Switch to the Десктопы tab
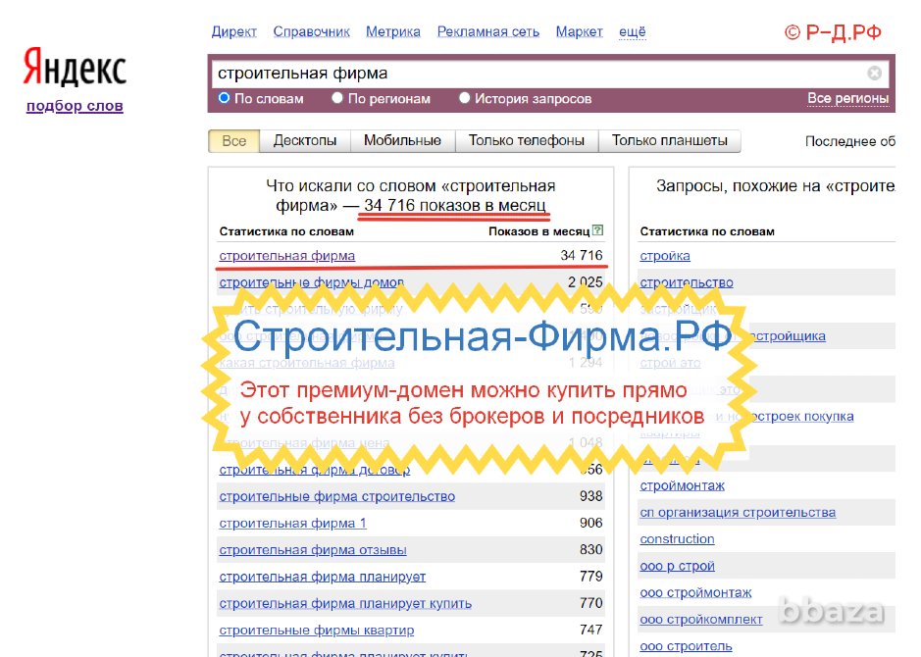The image size is (921, 657). (304, 140)
